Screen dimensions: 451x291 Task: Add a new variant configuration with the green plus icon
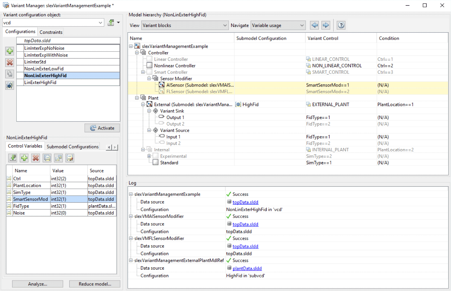pyautogui.click(x=10, y=51)
